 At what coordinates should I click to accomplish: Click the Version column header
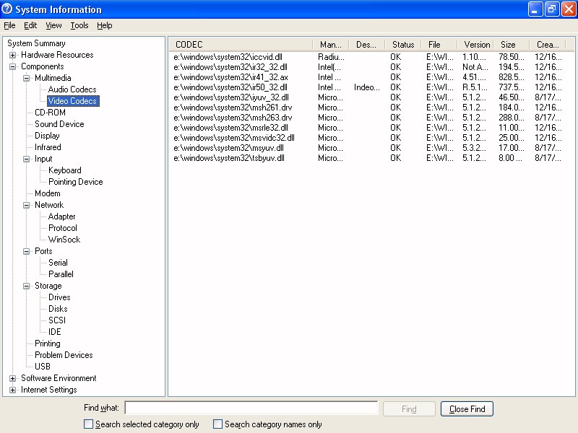[476, 45]
